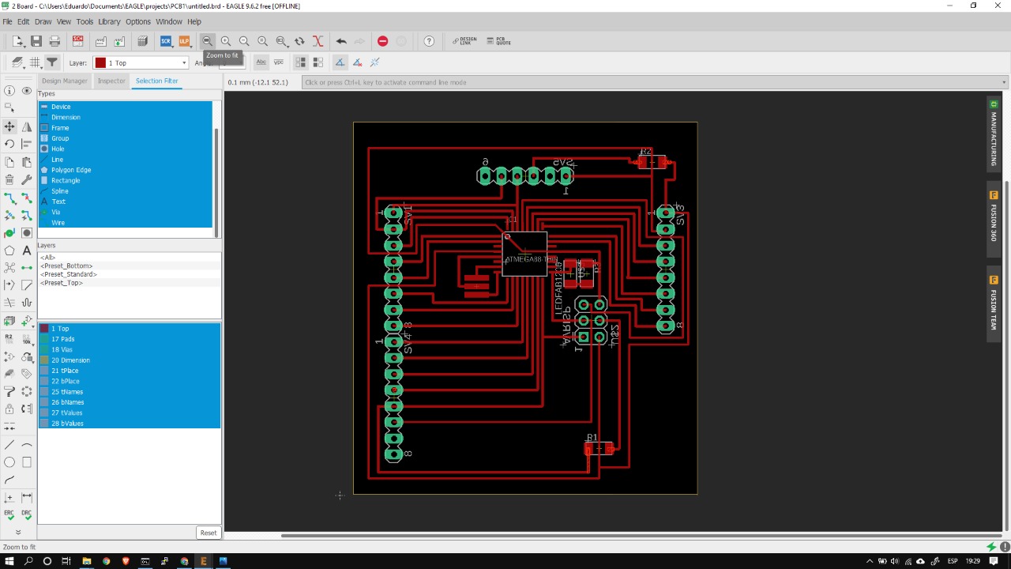Image resolution: width=1011 pixels, height=569 pixels.
Task: Click the Print icon
Action: (x=54, y=41)
